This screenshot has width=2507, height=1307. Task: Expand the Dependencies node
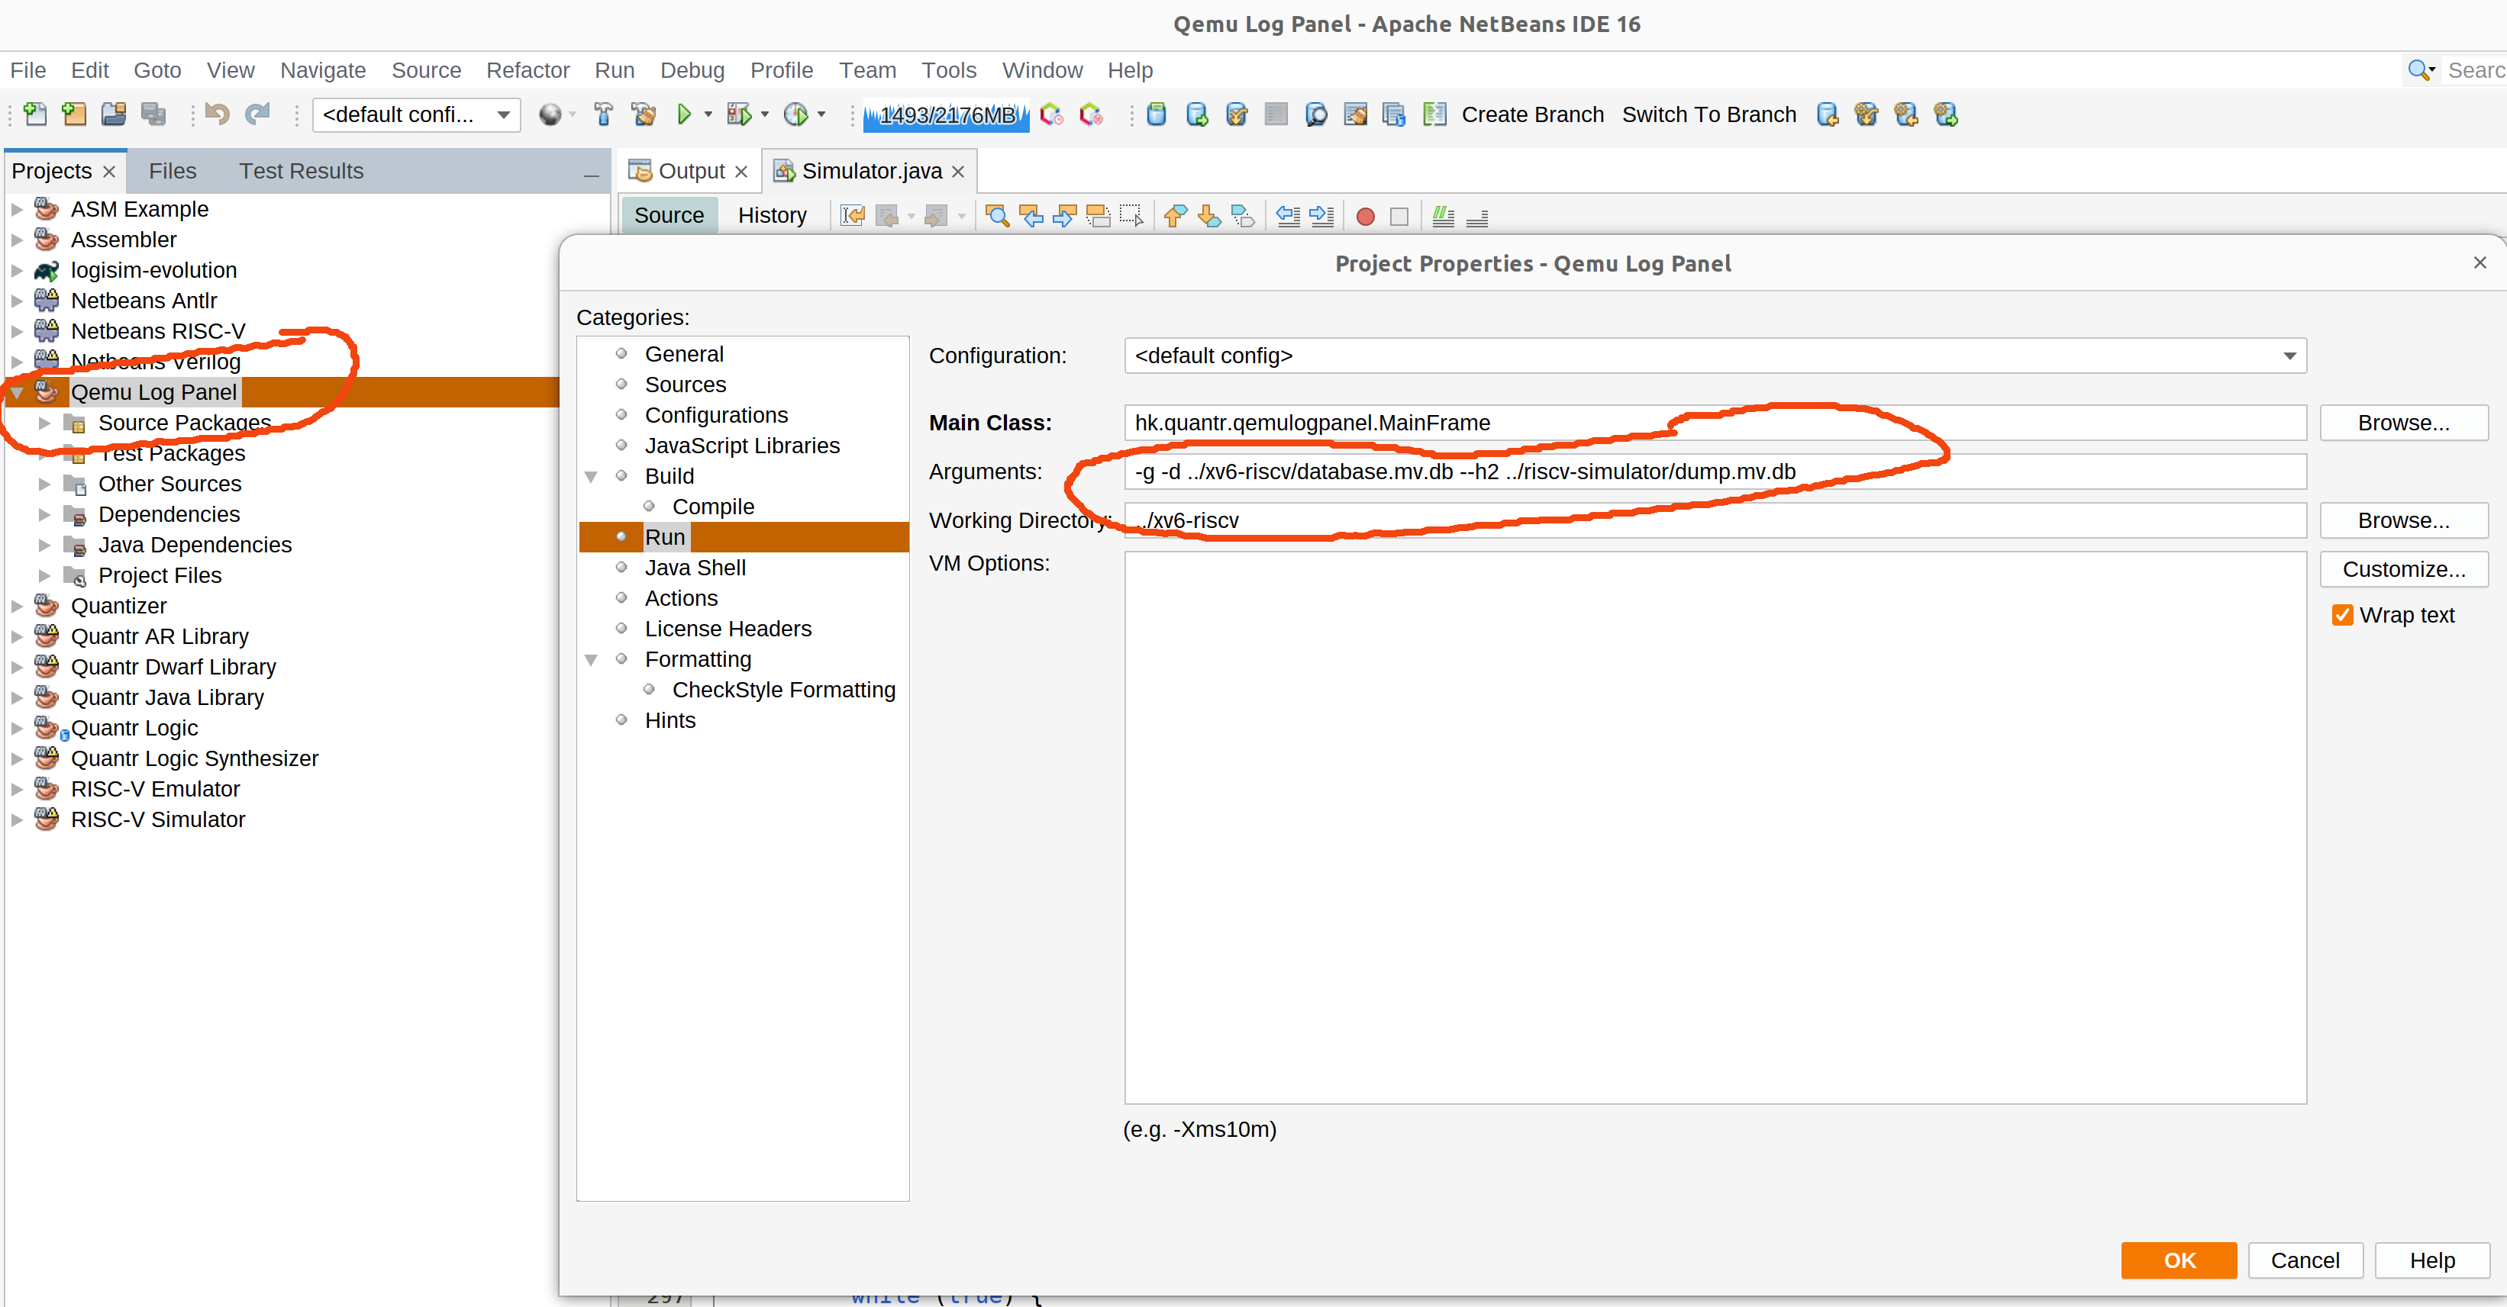[x=44, y=514]
